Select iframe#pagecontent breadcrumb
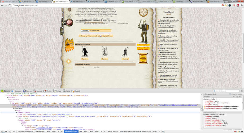This screenshot has width=244, height=133. [x=71, y=132]
